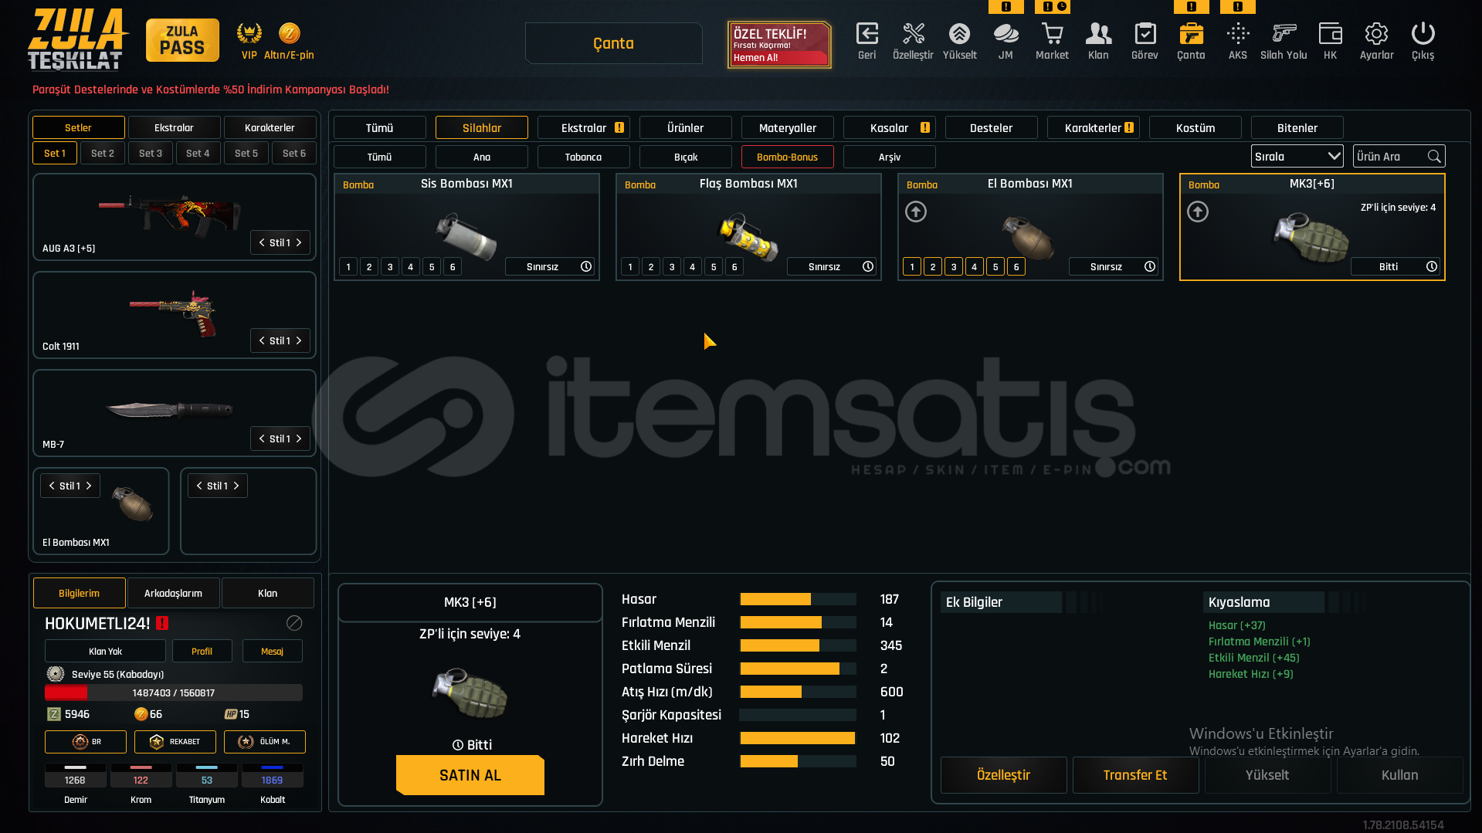Click the experience progress bar 1487403 / 1560817
This screenshot has width=1482, height=833.
174,692
